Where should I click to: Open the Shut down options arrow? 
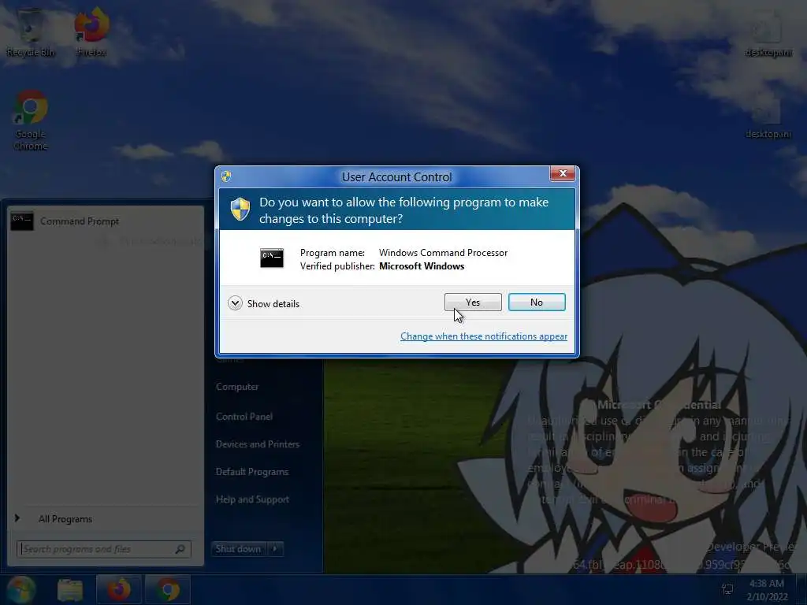[275, 549]
